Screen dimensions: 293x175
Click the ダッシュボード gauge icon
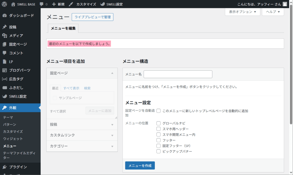click(x=5, y=15)
